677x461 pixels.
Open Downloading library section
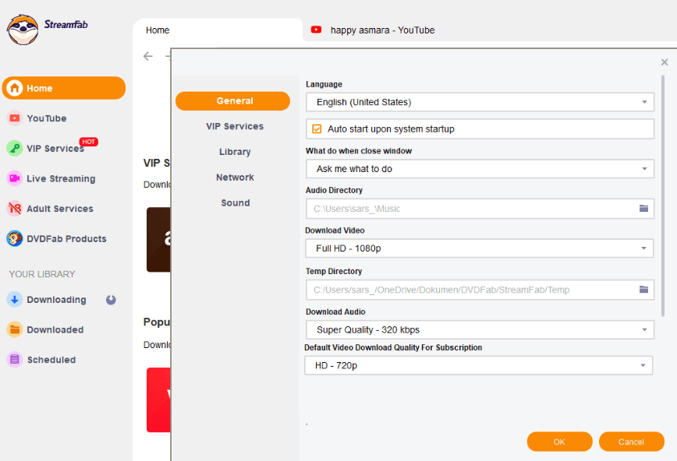[57, 300]
